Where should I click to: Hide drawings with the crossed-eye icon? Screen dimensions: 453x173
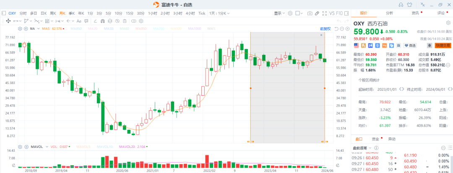tap(117, 21)
